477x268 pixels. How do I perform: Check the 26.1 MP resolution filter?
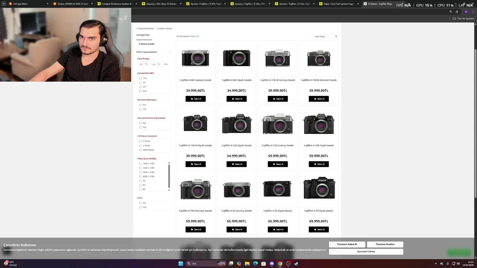point(140,87)
